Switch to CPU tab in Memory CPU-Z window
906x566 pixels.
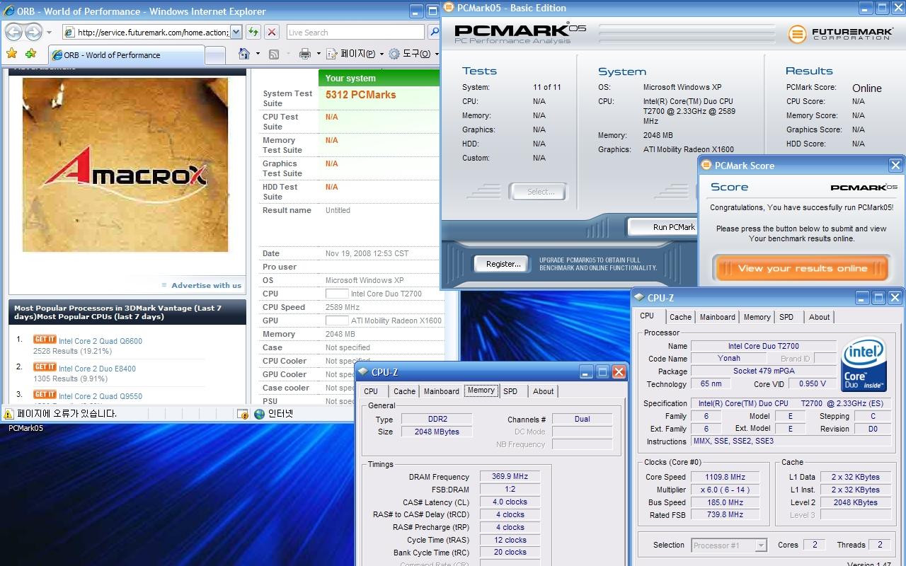tap(371, 391)
